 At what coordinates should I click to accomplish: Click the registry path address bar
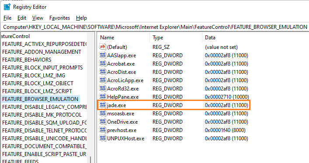click(x=155, y=27)
